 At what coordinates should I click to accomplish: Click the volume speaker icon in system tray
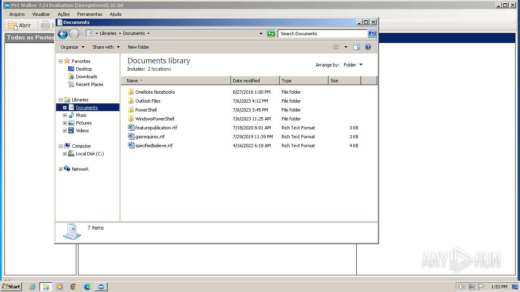click(462, 287)
